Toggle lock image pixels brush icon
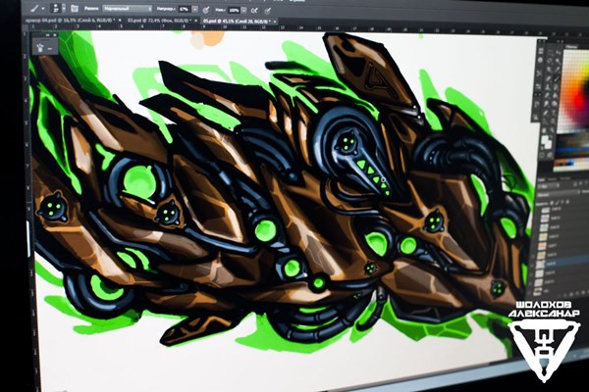The width and height of the screenshot is (589, 392). point(558,202)
